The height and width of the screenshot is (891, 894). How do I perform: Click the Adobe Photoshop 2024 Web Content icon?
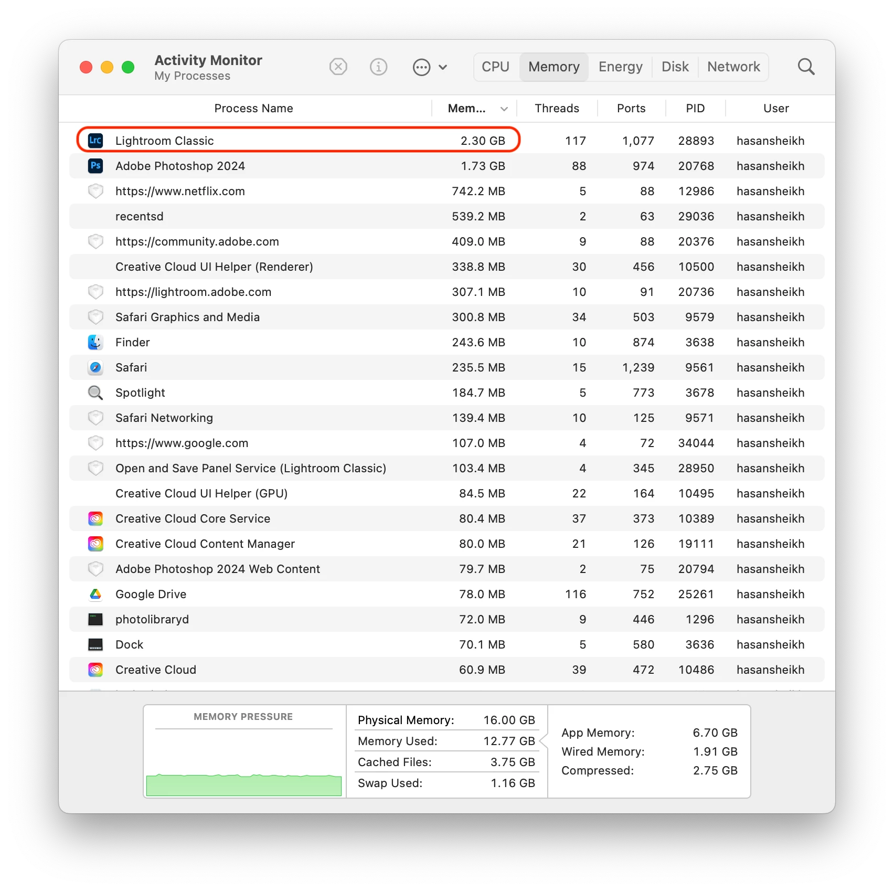coord(95,569)
